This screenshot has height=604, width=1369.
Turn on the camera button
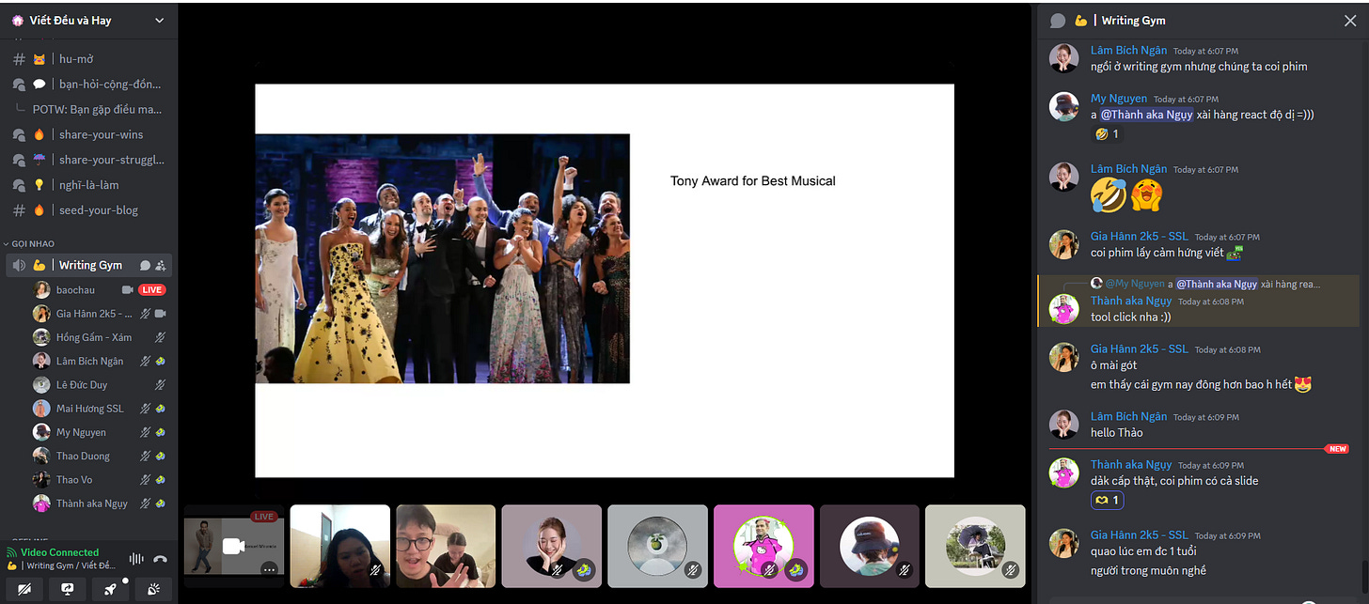(24, 589)
